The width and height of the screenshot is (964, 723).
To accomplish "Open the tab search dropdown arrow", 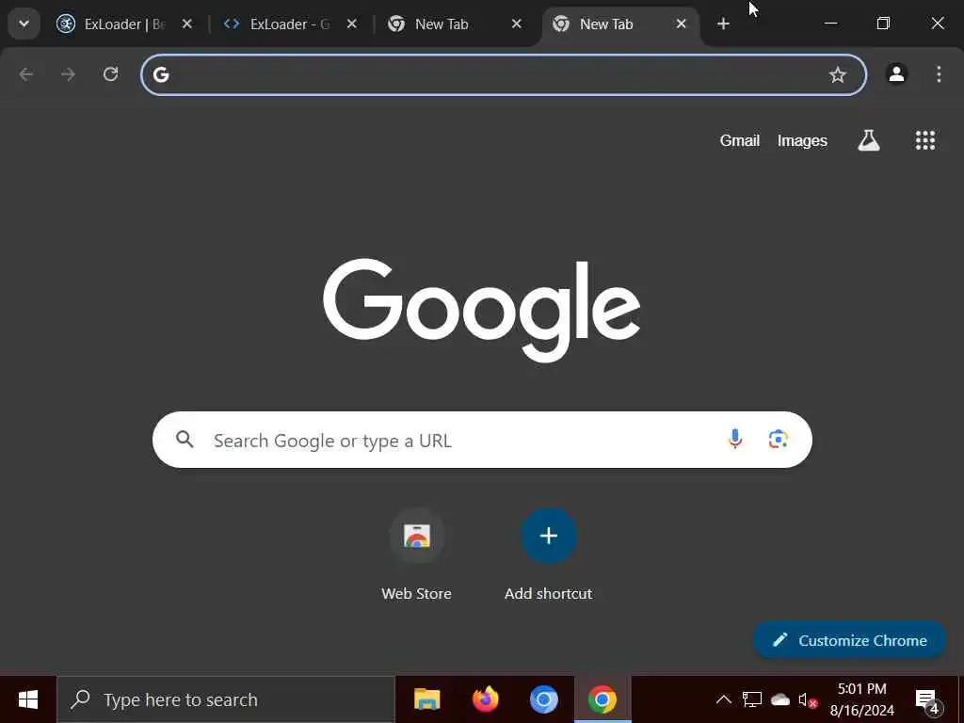I will point(24,24).
